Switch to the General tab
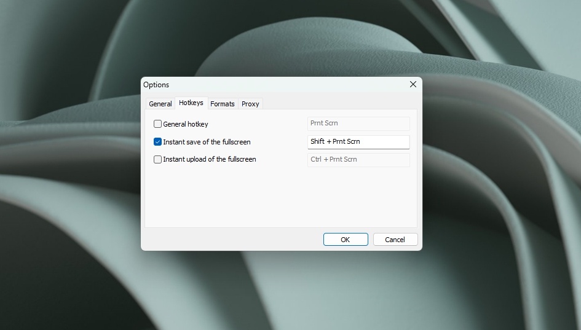 pos(160,104)
